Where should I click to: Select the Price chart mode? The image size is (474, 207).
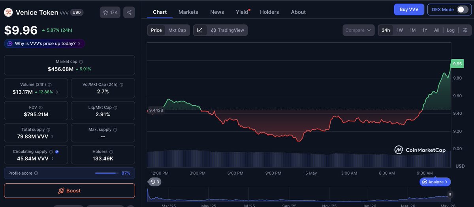[x=156, y=30]
